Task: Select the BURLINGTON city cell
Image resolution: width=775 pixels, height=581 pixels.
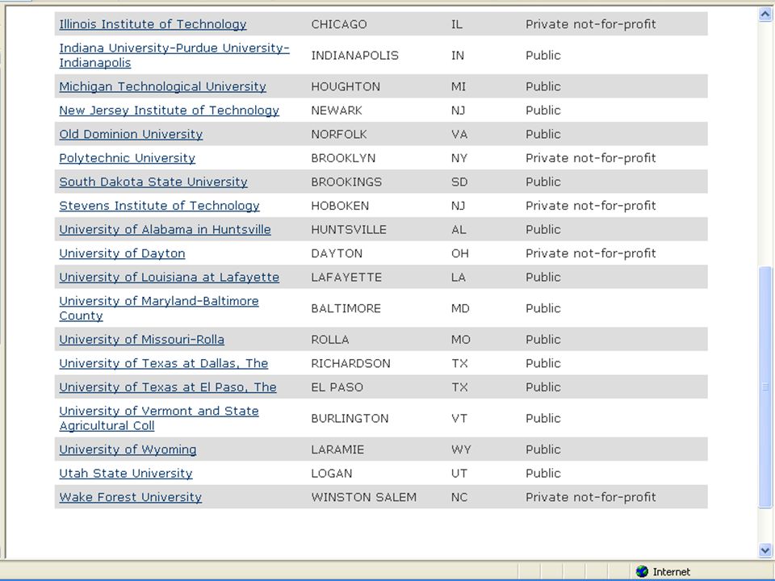Action: point(350,418)
